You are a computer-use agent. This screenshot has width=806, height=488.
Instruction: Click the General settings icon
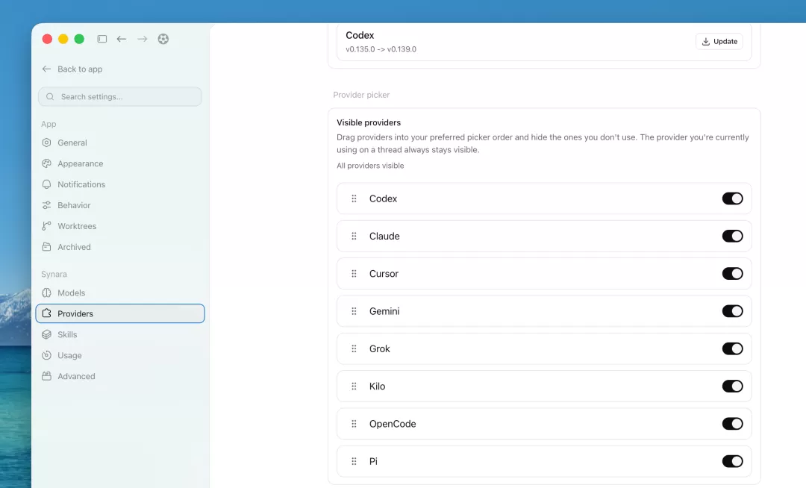(46, 143)
